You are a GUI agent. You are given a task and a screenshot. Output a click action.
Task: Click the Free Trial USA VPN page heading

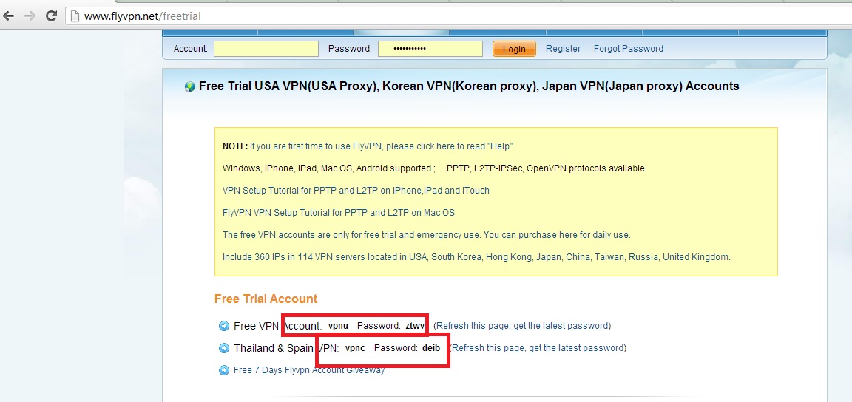(469, 86)
